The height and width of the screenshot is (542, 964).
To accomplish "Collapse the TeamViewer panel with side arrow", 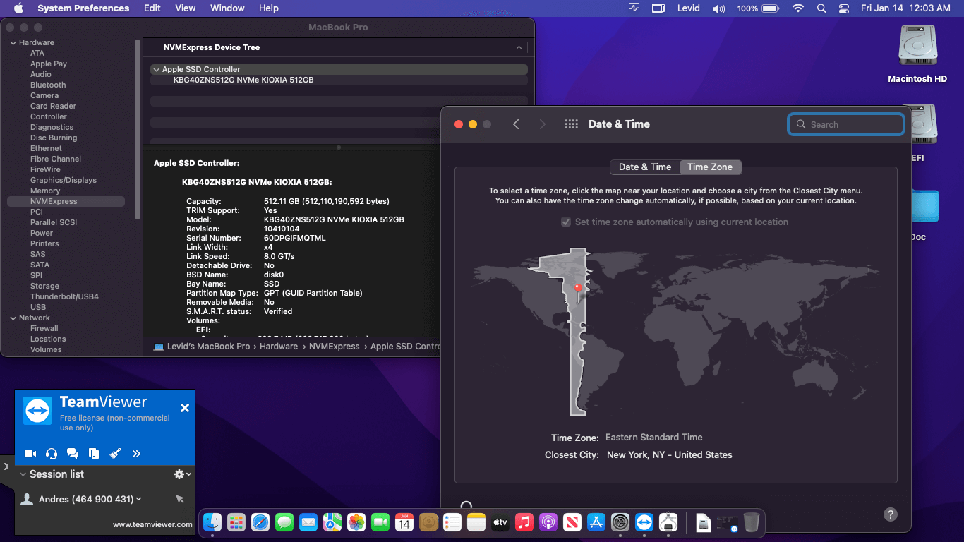I will (x=6, y=466).
